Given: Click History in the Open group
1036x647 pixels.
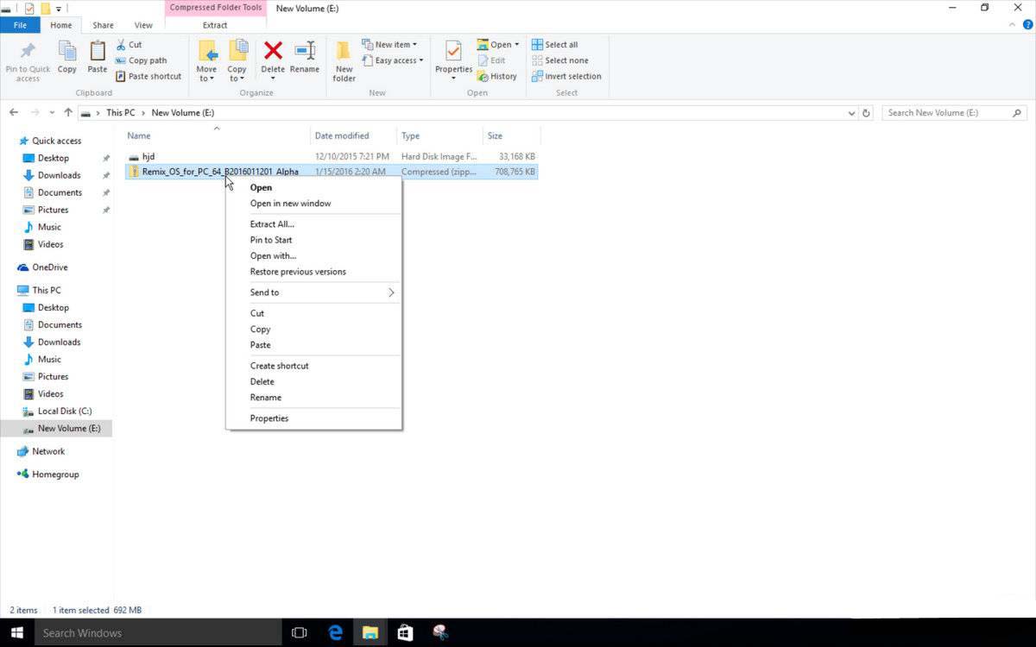Looking at the screenshot, I should pos(497,76).
